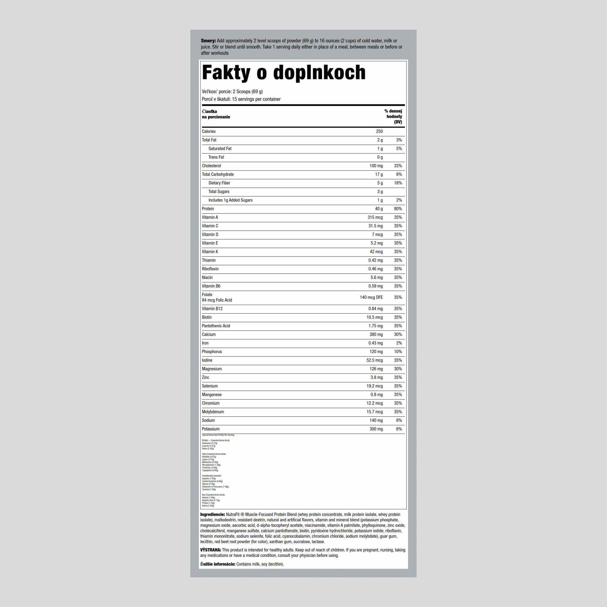Select the Selenium row label

click(210, 386)
